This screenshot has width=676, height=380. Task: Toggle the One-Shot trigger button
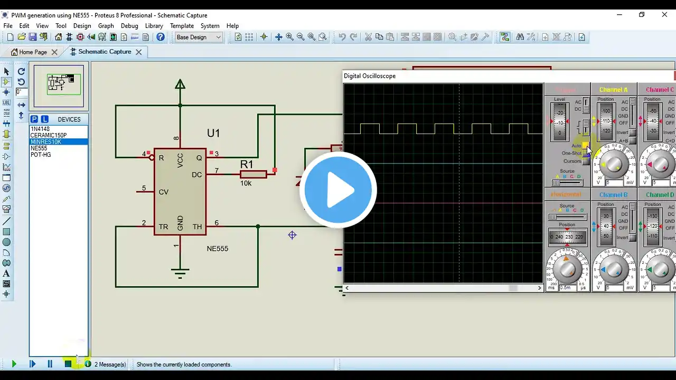pos(586,154)
